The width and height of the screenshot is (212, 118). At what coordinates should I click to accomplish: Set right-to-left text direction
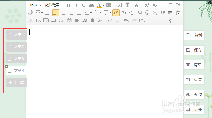124,13
